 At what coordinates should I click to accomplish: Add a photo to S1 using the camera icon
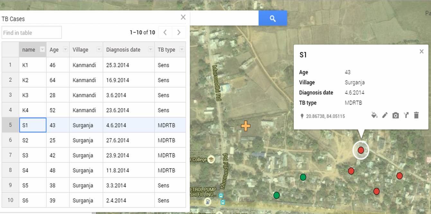(x=395, y=115)
